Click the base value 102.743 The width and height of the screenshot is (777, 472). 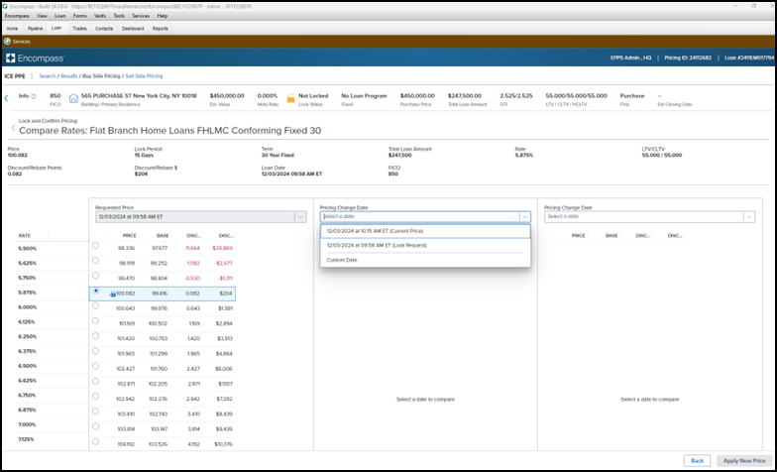pyautogui.click(x=159, y=414)
